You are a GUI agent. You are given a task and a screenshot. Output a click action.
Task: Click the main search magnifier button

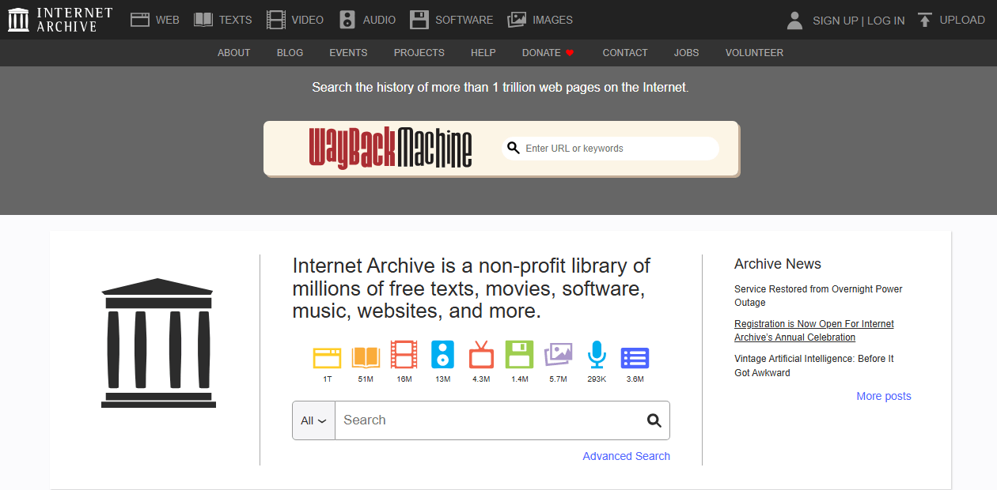pos(654,420)
